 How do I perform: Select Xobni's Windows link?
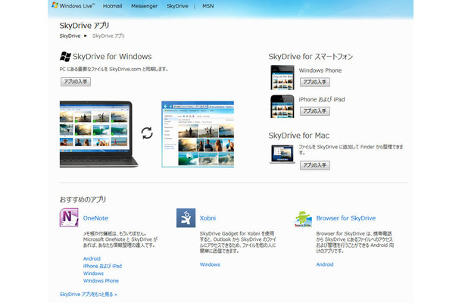pyautogui.click(x=210, y=264)
